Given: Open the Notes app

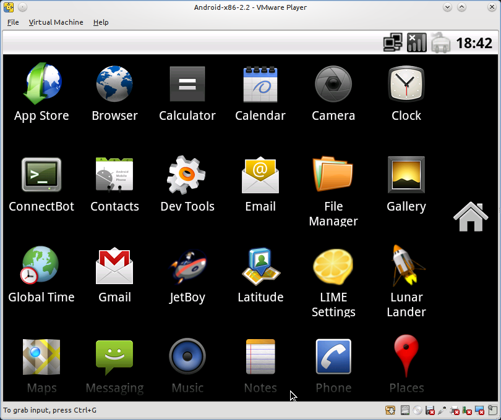Looking at the screenshot, I should point(260,366).
